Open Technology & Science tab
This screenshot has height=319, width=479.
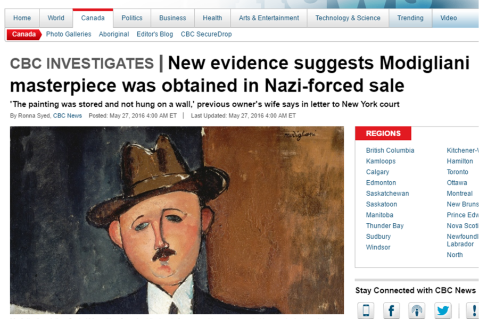point(348,18)
